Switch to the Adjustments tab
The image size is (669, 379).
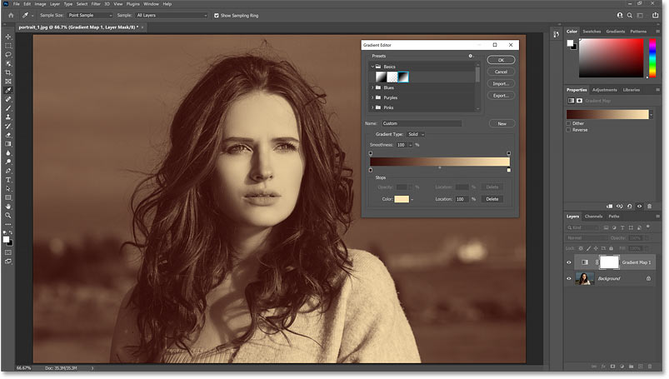click(605, 90)
